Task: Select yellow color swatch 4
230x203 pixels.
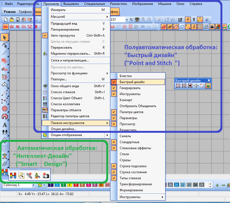Action: [x=70, y=185]
